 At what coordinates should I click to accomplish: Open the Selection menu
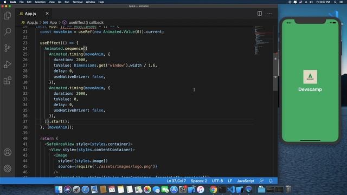[x=40, y=2]
